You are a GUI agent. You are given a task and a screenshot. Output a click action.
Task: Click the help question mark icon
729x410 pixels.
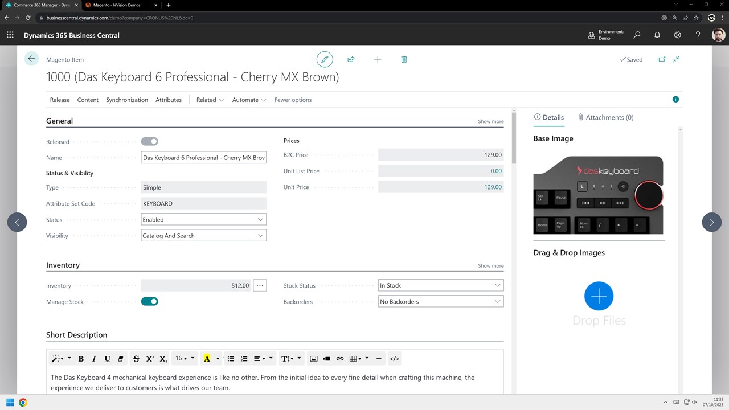tap(698, 35)
